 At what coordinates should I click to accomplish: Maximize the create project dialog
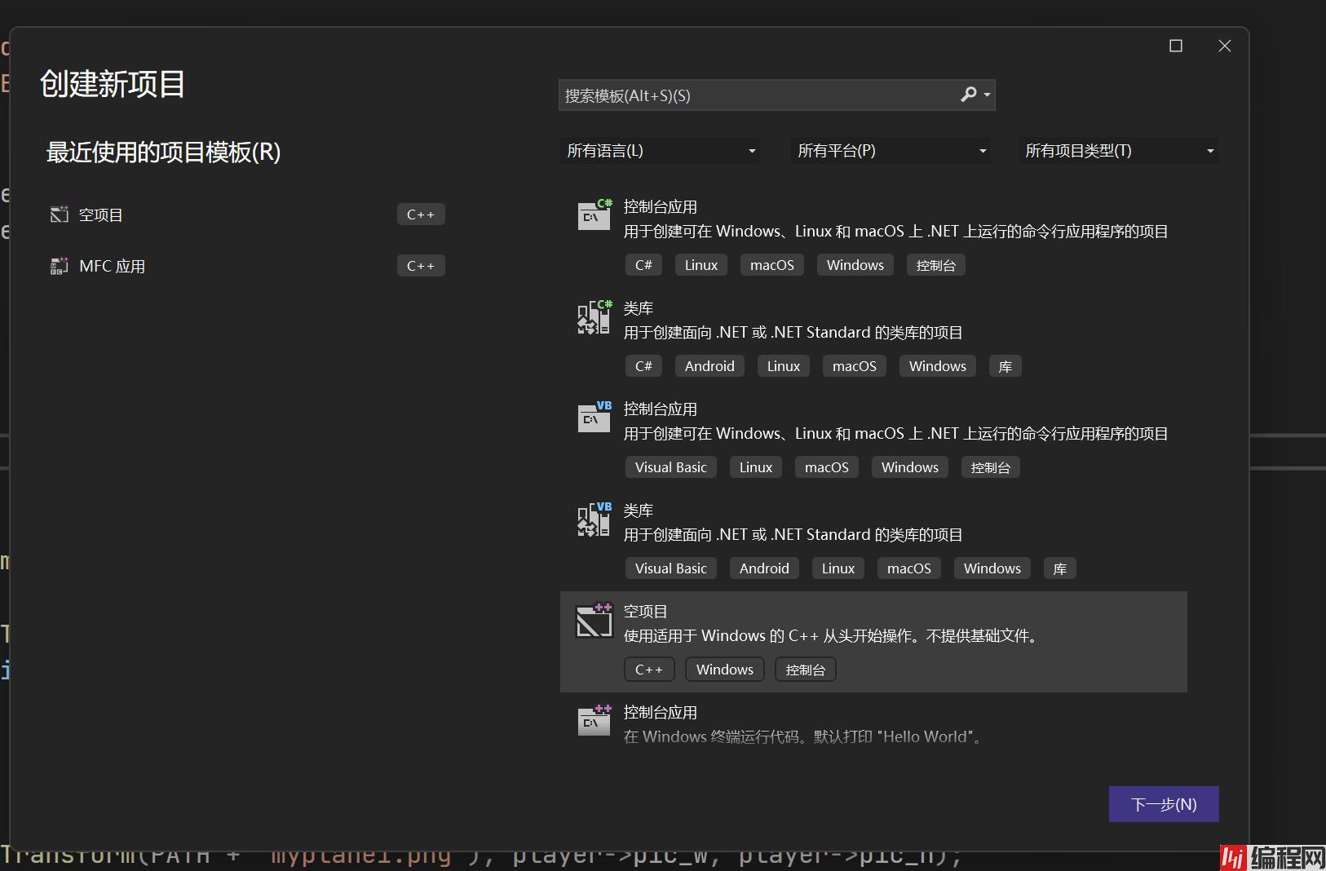tap(1176, 46)
